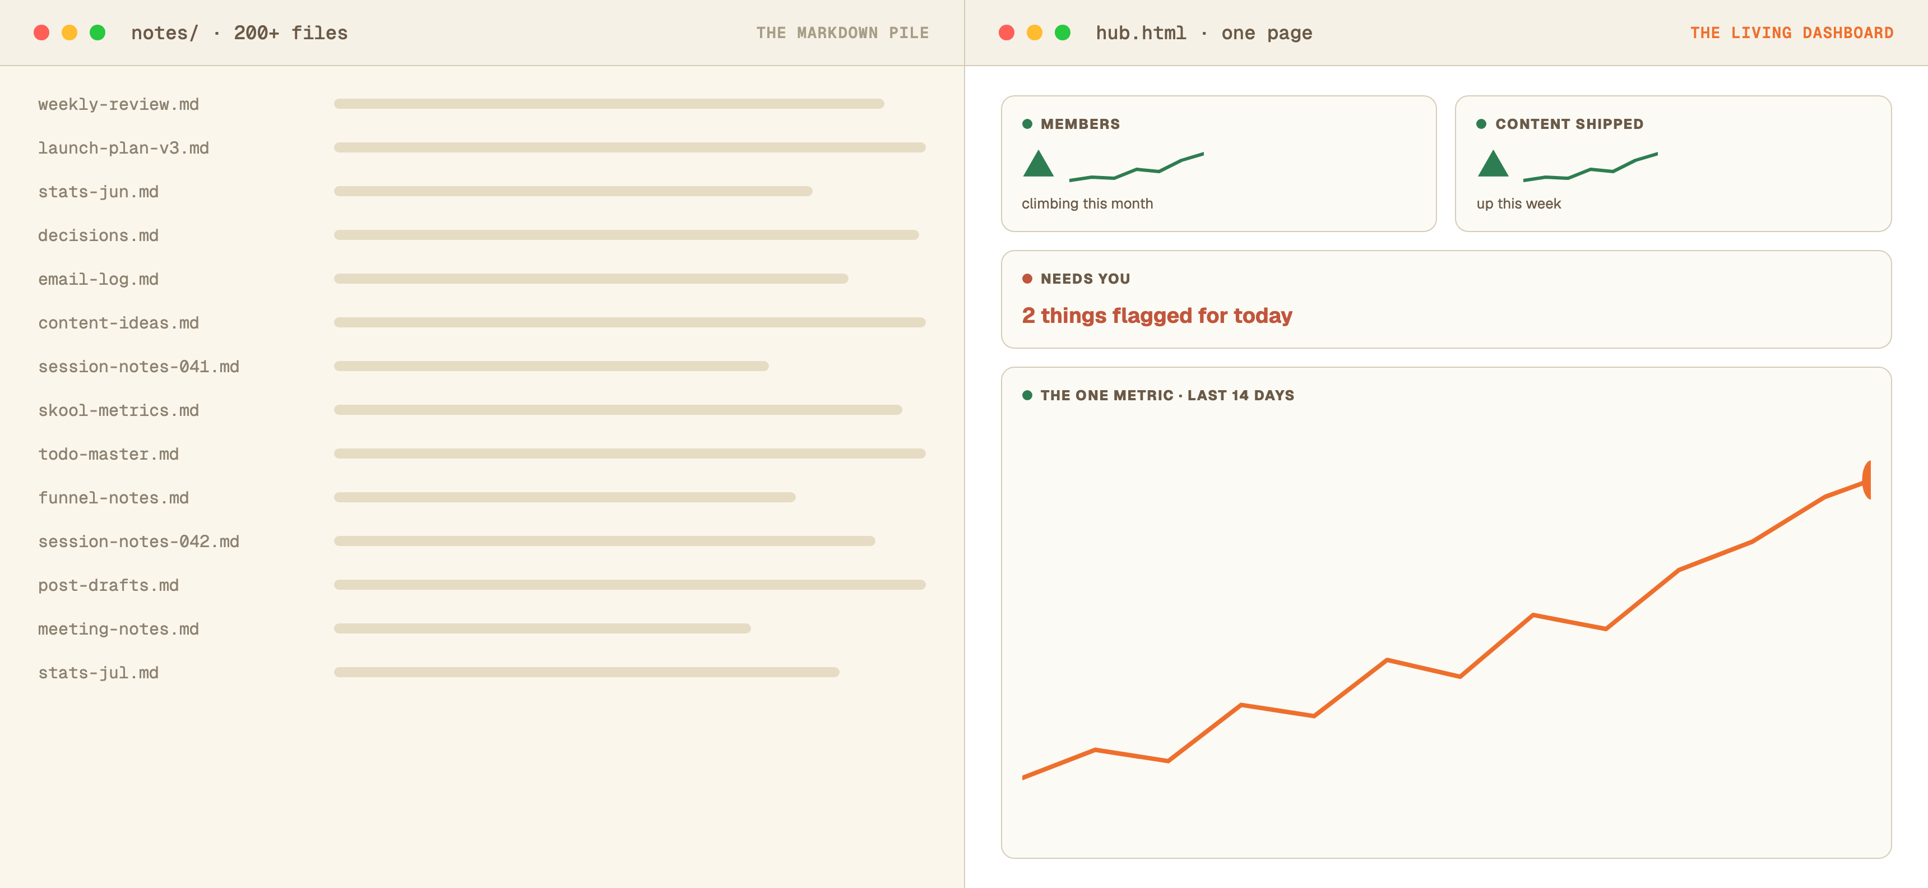Viewport: 1928px width, 888px height.
Task: Click the preview bar next to stats-jul.md
Action: (x=586, y=672)
